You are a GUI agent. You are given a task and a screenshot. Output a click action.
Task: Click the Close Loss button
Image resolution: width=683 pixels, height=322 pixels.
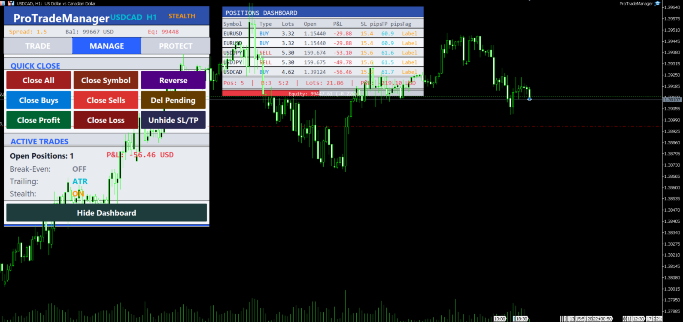tap(106, 120)
